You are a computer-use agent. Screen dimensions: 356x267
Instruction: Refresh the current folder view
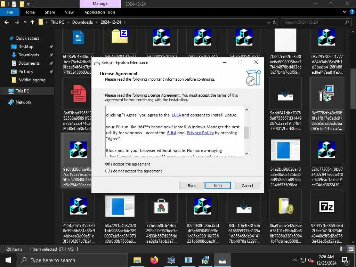[275, 22]
